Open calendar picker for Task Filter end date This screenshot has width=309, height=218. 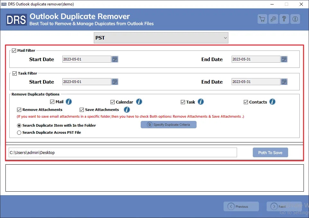(x=284, y=82)
